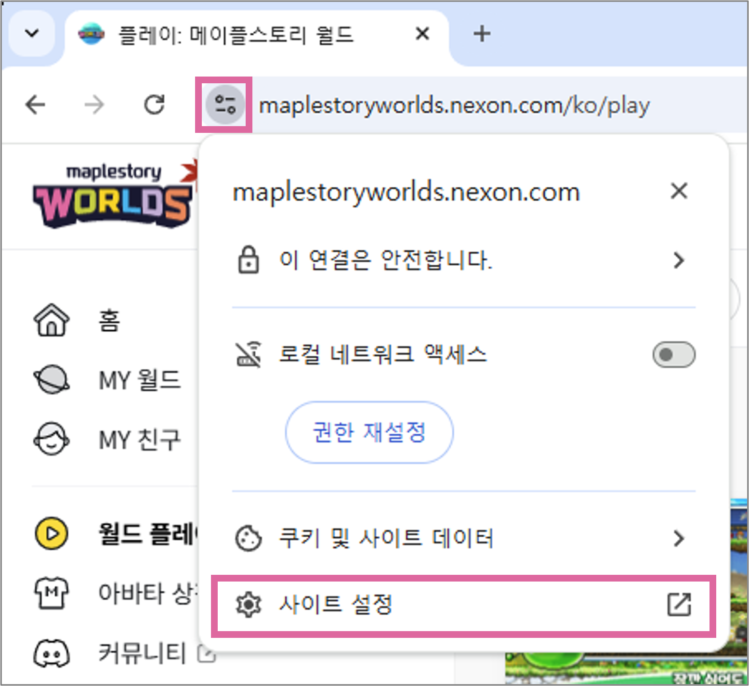Open a new tab with plus button
The width and height of the screenshot is (749, 686).
coord(482,34)
